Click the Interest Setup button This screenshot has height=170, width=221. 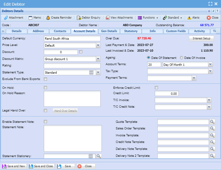pyautogui.click(x=201, y=38)
